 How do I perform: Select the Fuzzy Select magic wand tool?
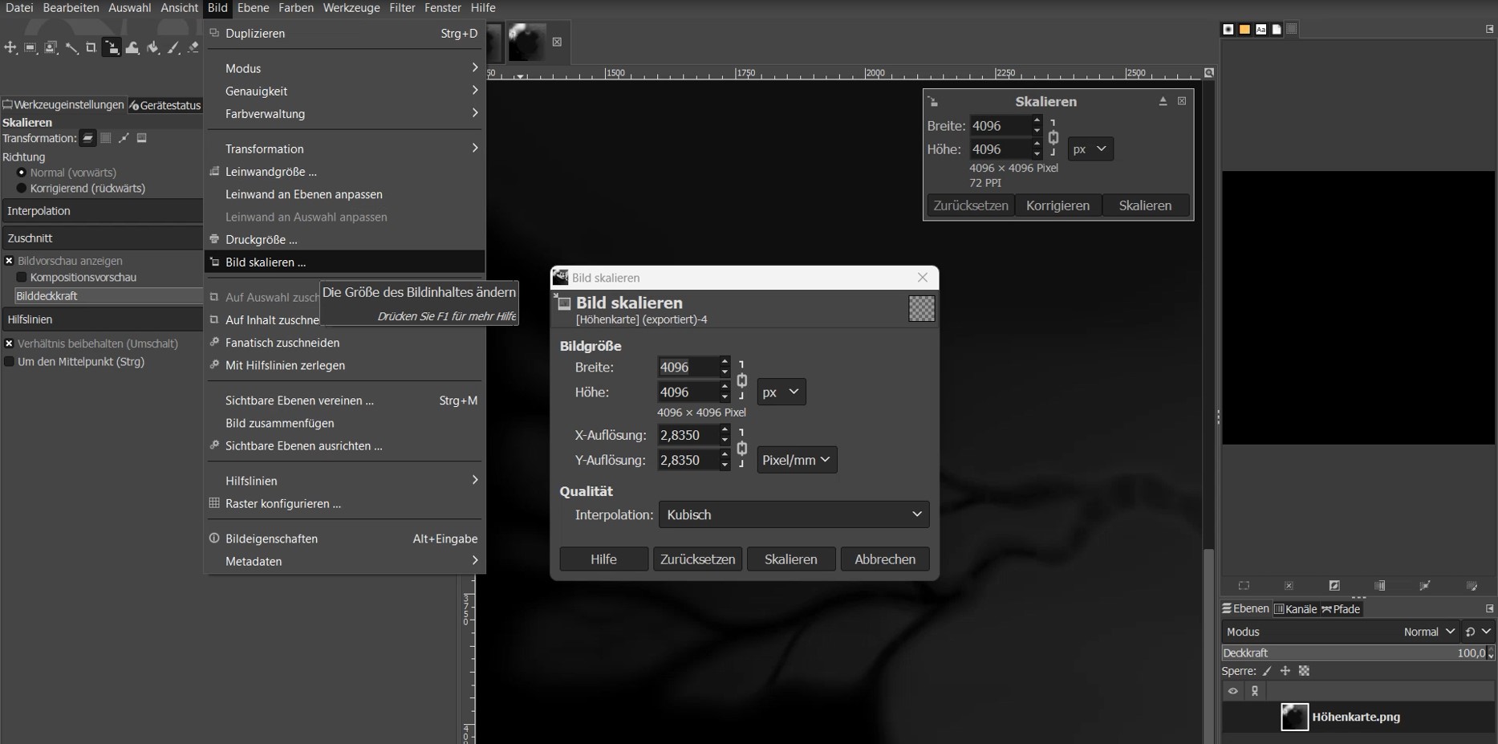pyautogui.click(x=71, y=48)
